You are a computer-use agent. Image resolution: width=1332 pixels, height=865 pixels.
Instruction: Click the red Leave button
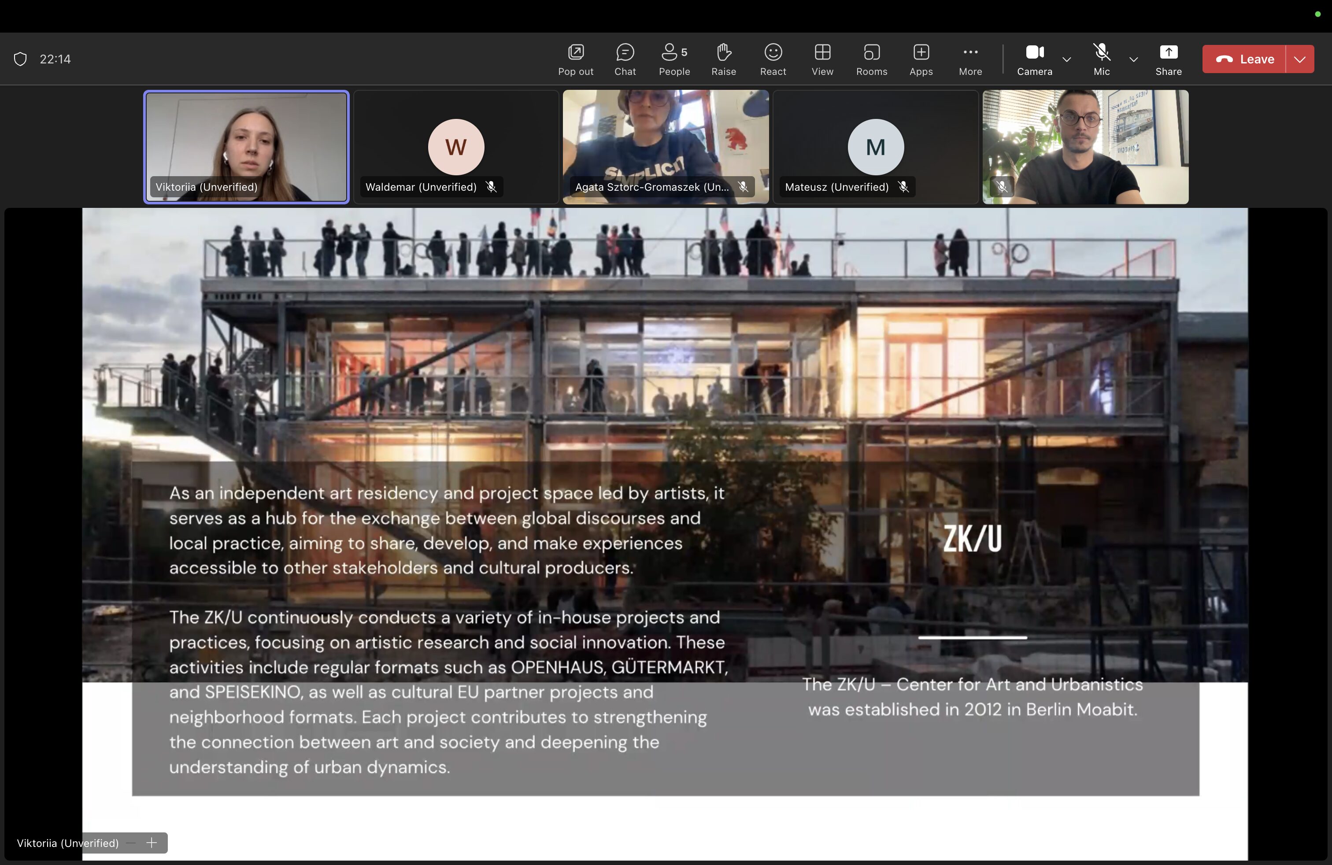[1243, 59]
